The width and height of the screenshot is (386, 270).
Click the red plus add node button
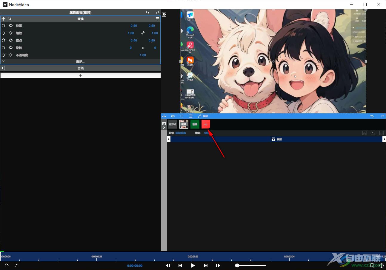pos(206,124)
